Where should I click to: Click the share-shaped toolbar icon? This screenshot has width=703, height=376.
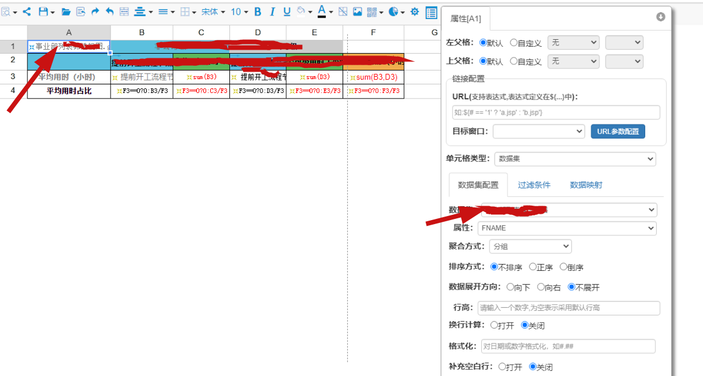27,12
